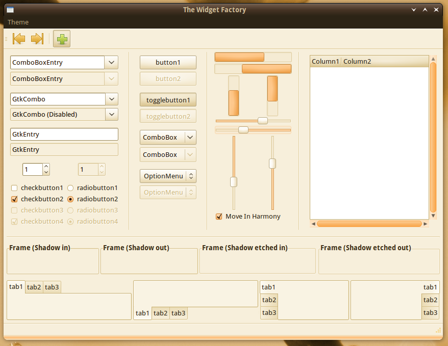The image size is (448, 346).
Task: Focus the white GtkEntry text field
Action: [x=64, y=135]
